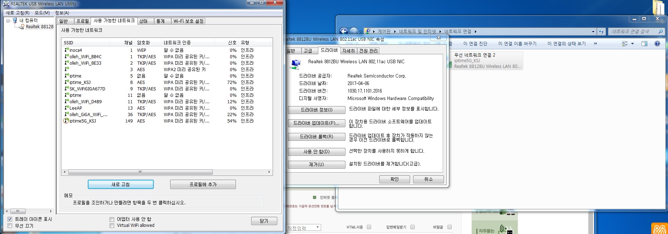Viewport: 668px width, 234px height.
Task: Open the address bar history dropdown
Action: pyautogui.click(x=593, y=31)
